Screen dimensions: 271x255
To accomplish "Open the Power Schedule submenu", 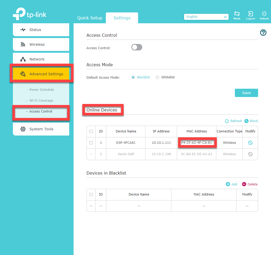I will click(x=41, y=89).
